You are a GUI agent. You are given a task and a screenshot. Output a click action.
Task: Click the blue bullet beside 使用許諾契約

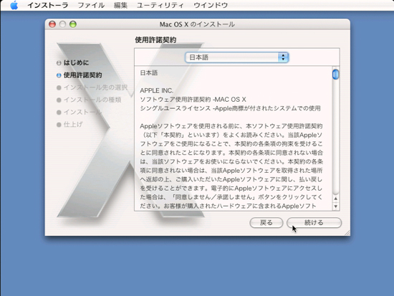click(x=59, y=75)
